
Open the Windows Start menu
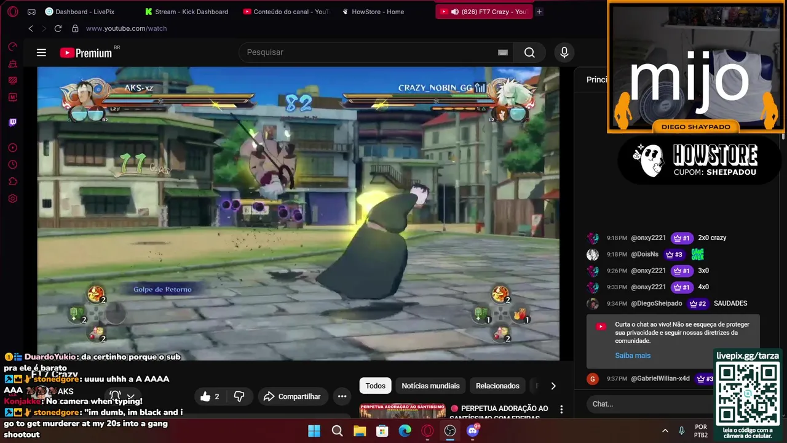pyautogui.click(x=314, y=431)
